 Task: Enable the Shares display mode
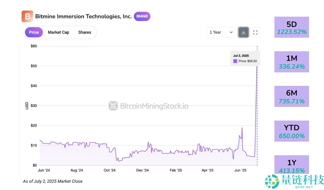pos(85,32)
